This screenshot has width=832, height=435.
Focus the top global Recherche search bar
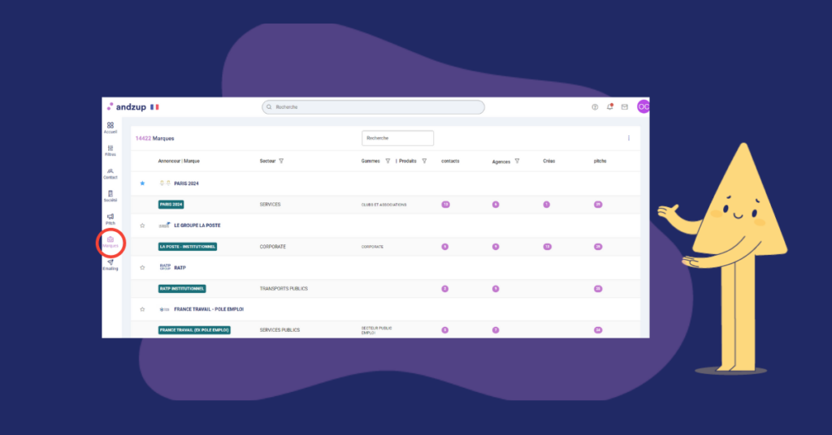[x=373, y=107]
